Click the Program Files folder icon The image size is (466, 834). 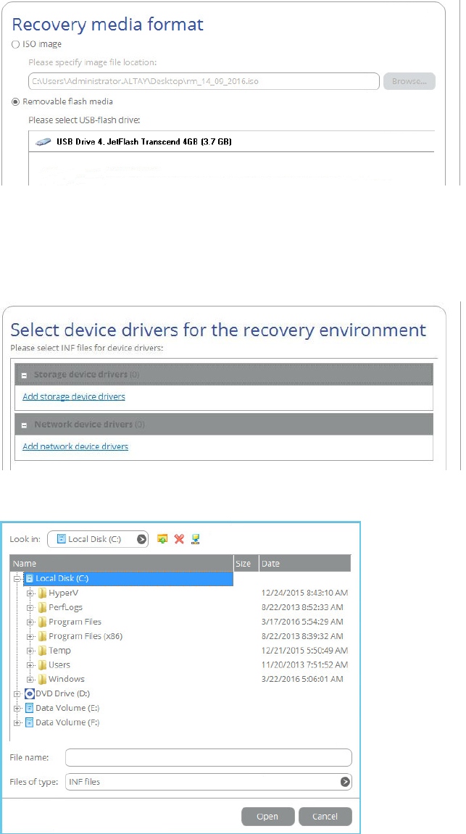pyautogui.click(x=42, y=621)
